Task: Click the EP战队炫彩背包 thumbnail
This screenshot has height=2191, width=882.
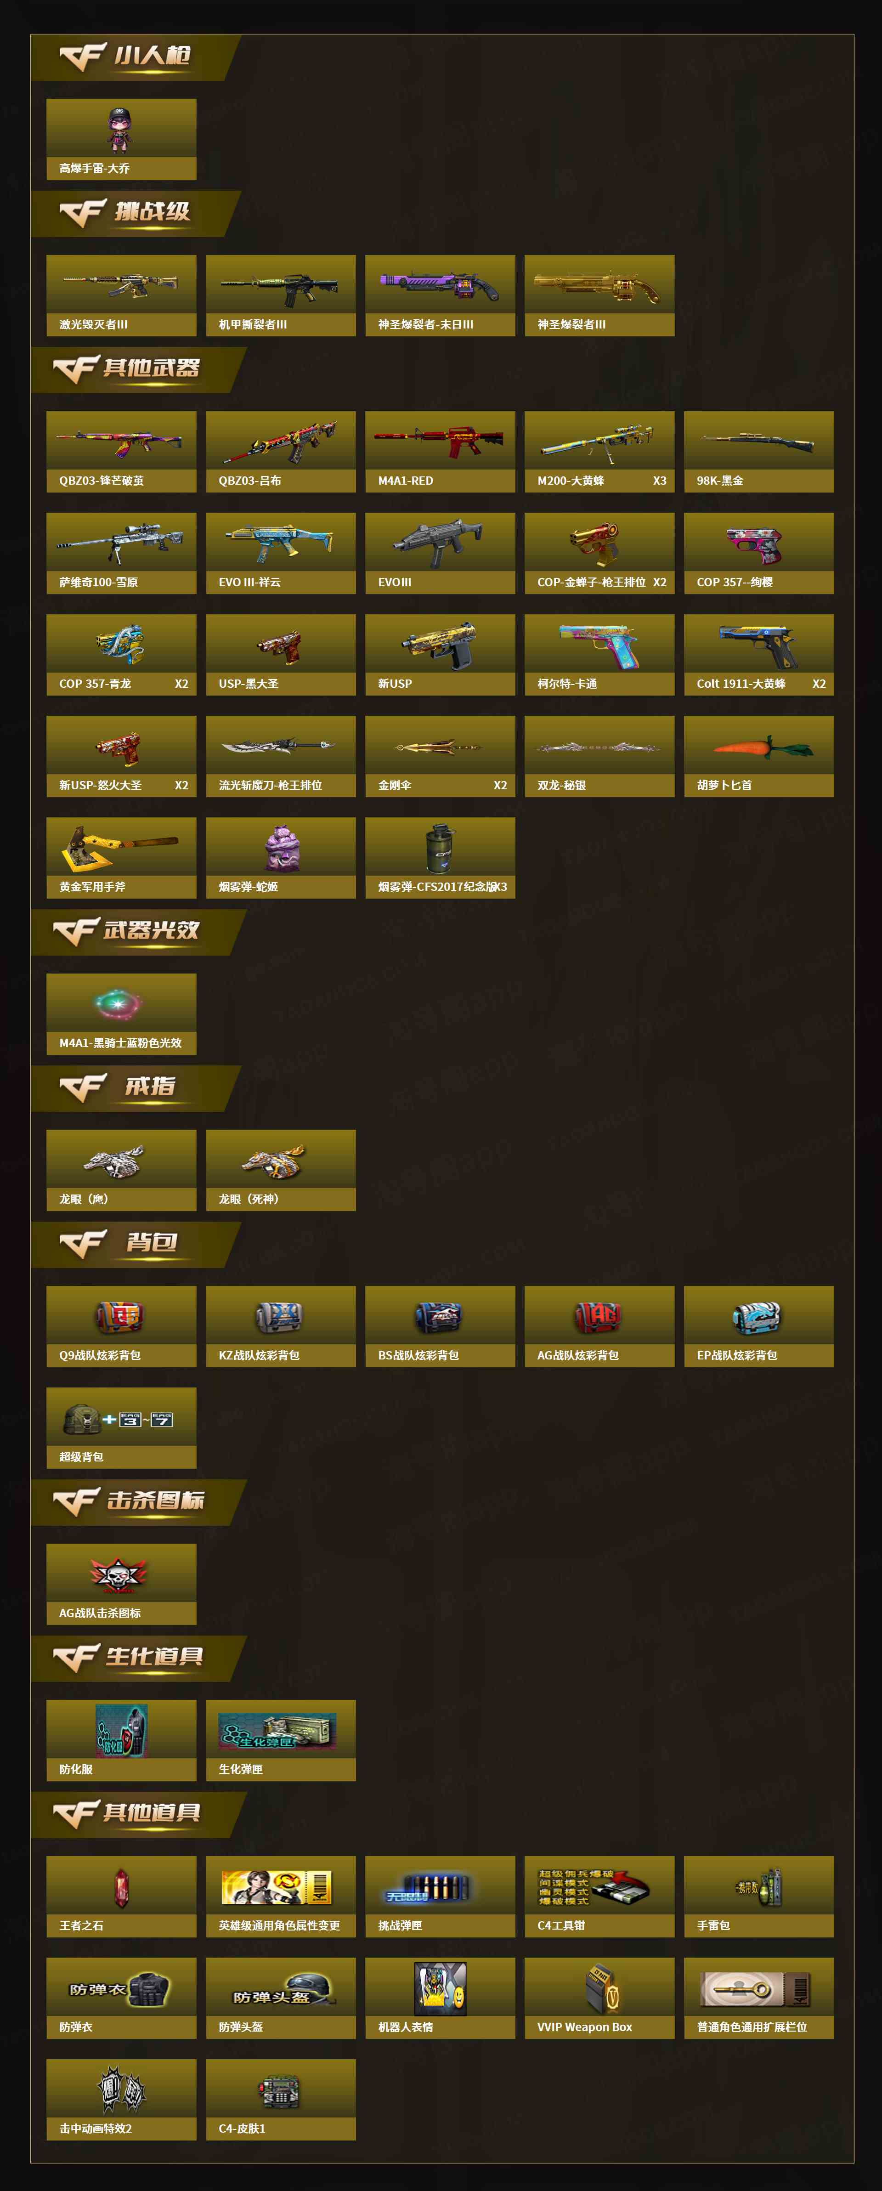Action: point(757,1318)
